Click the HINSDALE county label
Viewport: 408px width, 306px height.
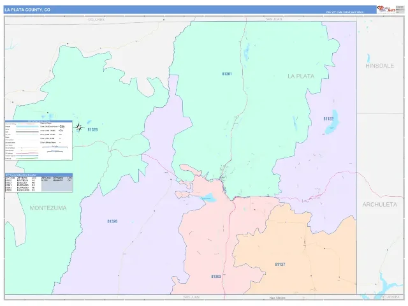[x=380, y=66]
